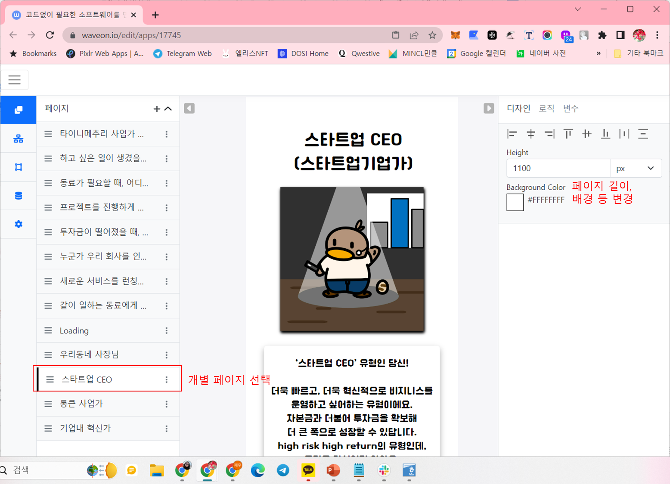Image resolution: width=670 pixels, height=484 pixels.
Task: Edit the Height value field 1100
Action: click(558, 168)
